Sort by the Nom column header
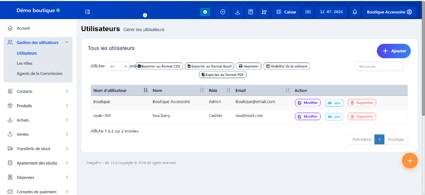 coord(178,90)
